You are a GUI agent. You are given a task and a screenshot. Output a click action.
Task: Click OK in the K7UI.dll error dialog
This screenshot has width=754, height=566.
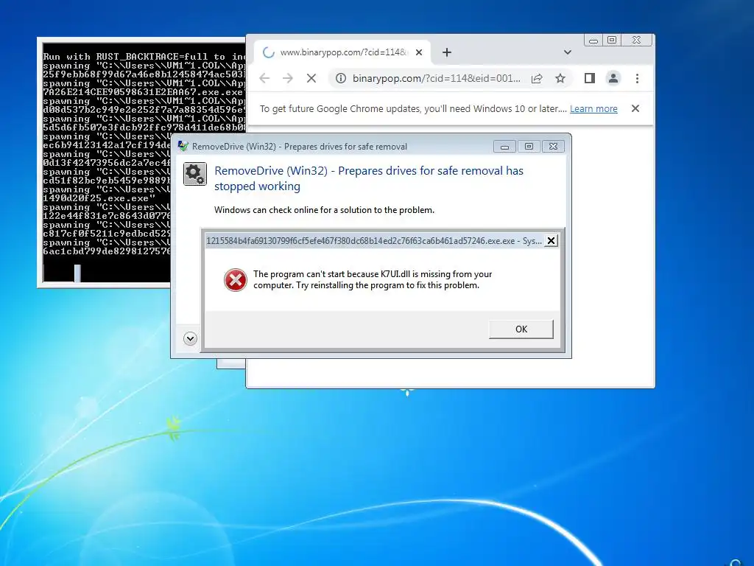click(x=521, y=329)
